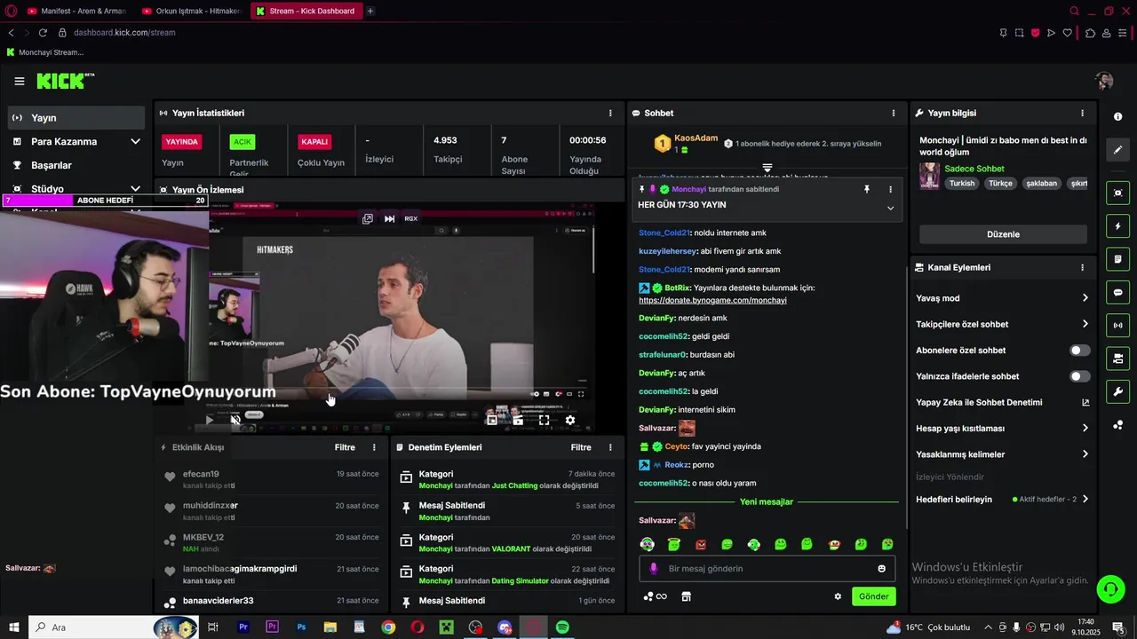Click the Turkish tag chip

tap(962, 184)
